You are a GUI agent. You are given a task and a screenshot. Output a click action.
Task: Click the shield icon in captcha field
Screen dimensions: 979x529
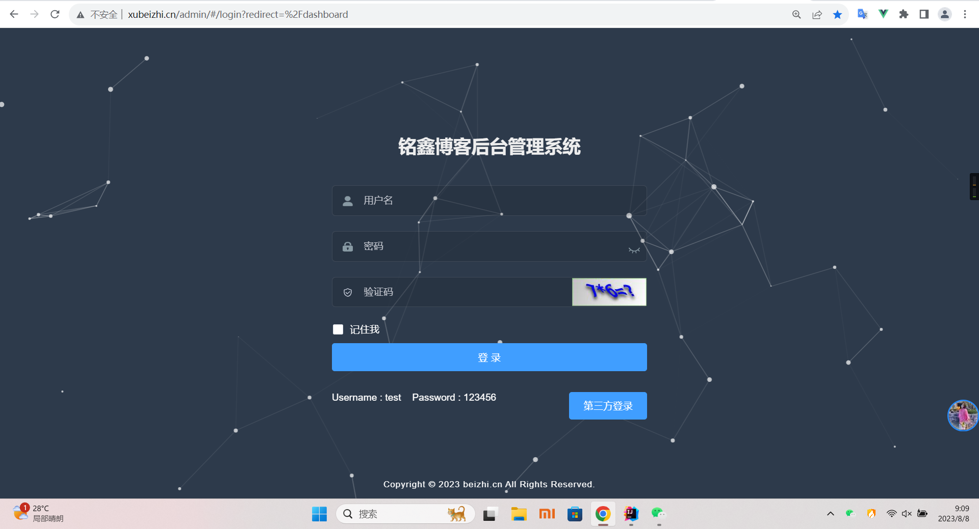point(348,292)
